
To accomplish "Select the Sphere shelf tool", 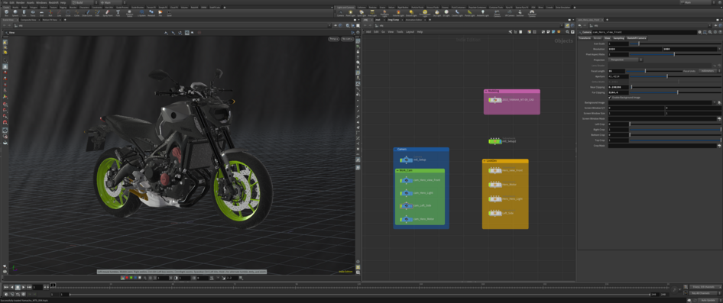I will coord(15,12).
